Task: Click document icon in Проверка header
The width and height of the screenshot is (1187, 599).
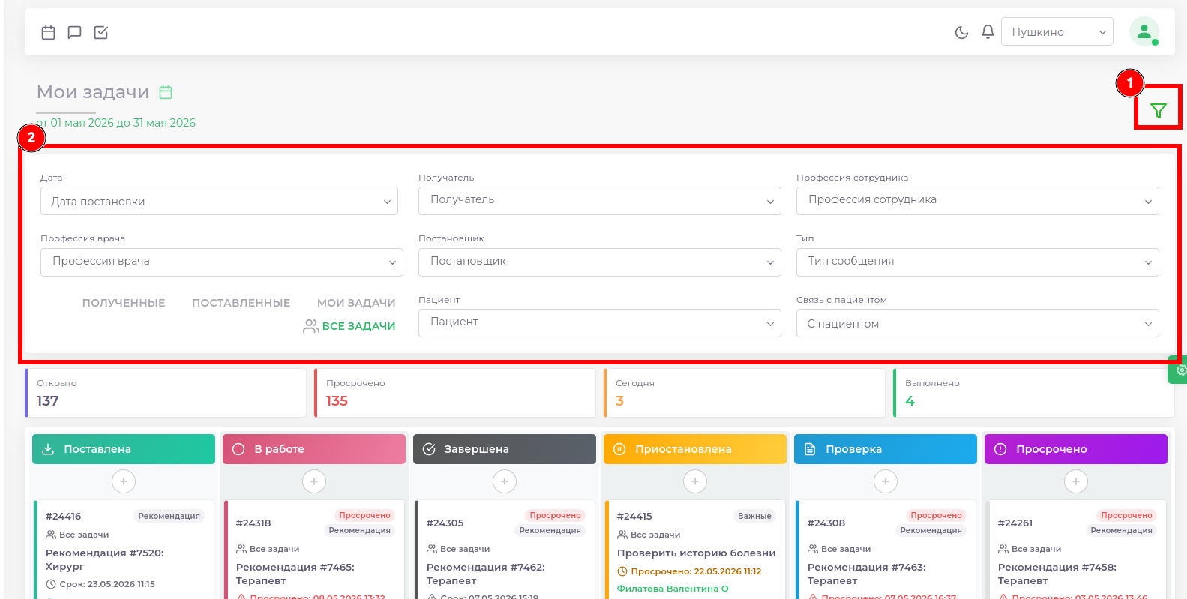Action: click(x=810, y=449)
